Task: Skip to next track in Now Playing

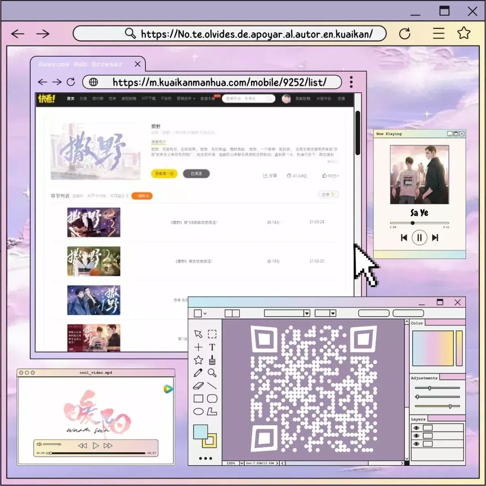Action: (x=435, y=238)
